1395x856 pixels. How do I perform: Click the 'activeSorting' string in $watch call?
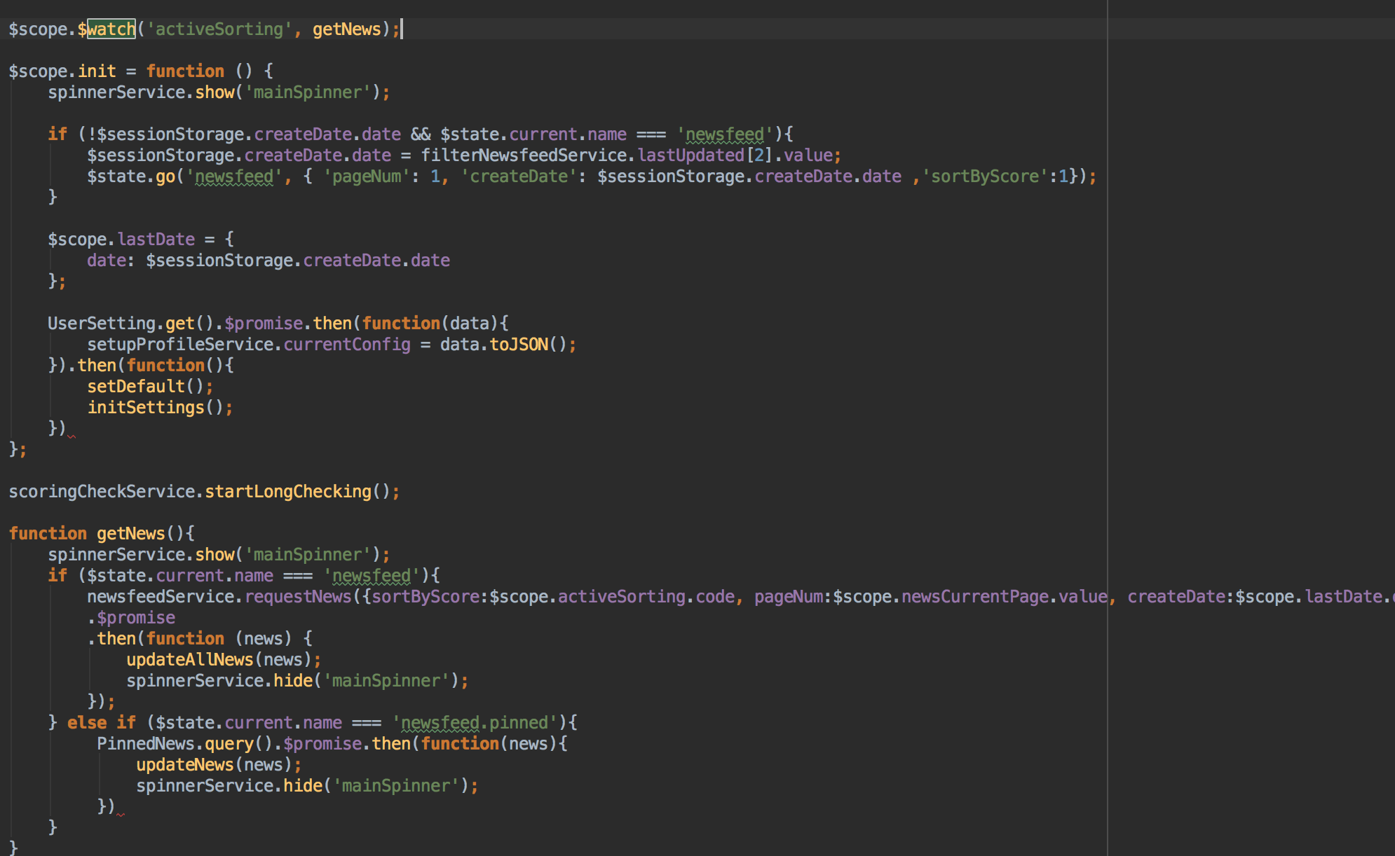tap(219, 29)
